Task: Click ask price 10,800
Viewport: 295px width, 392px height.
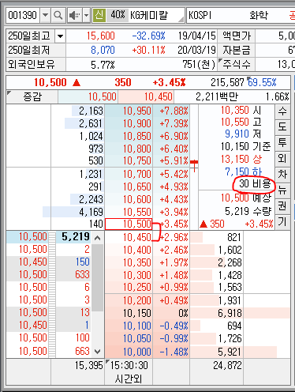Action: coord(137,149)
